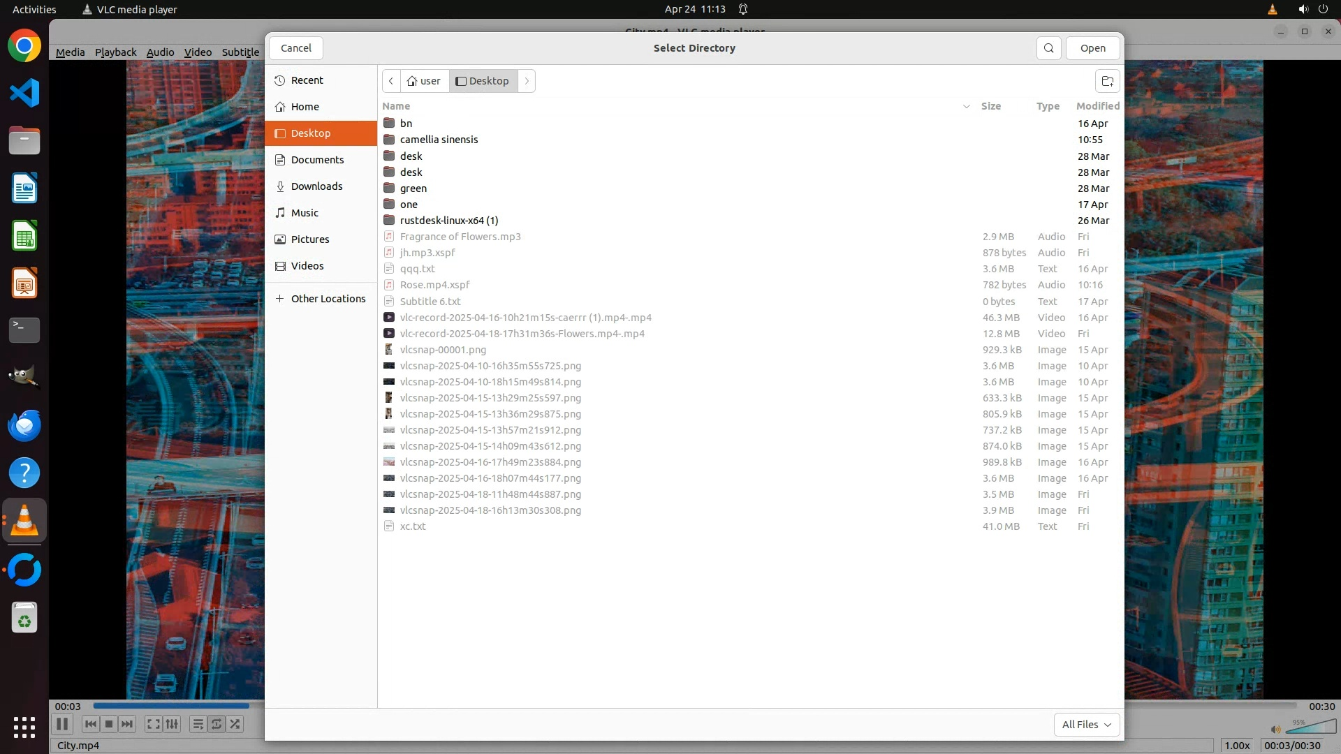Click the Name column sort arrow
The image size is (1341, 754).
click(x=966, y=106)
